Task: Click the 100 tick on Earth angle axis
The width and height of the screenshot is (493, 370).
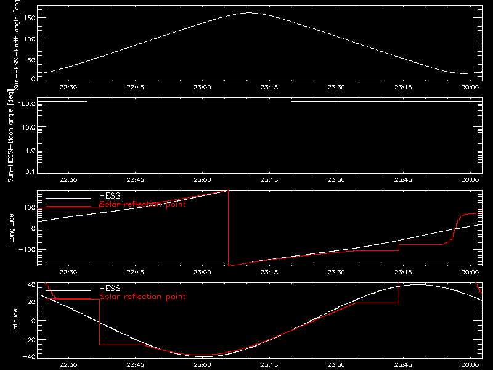Action: point(30,39)
